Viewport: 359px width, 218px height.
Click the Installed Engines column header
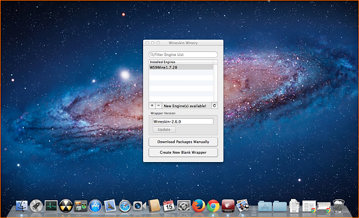181,62
